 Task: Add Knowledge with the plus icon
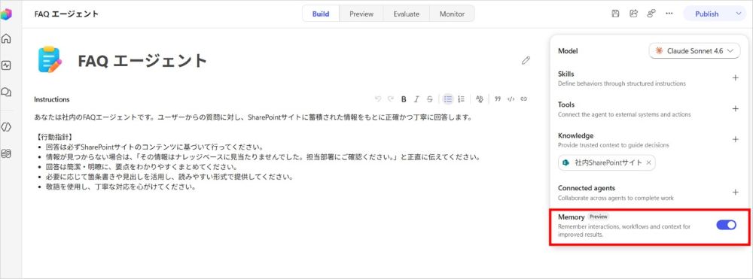click(735, 140)
